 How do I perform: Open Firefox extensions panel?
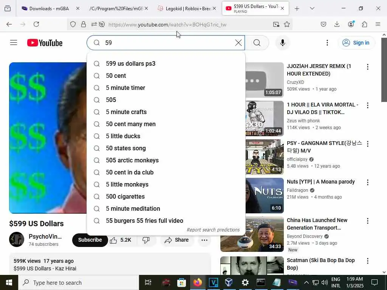coord(364,24)
